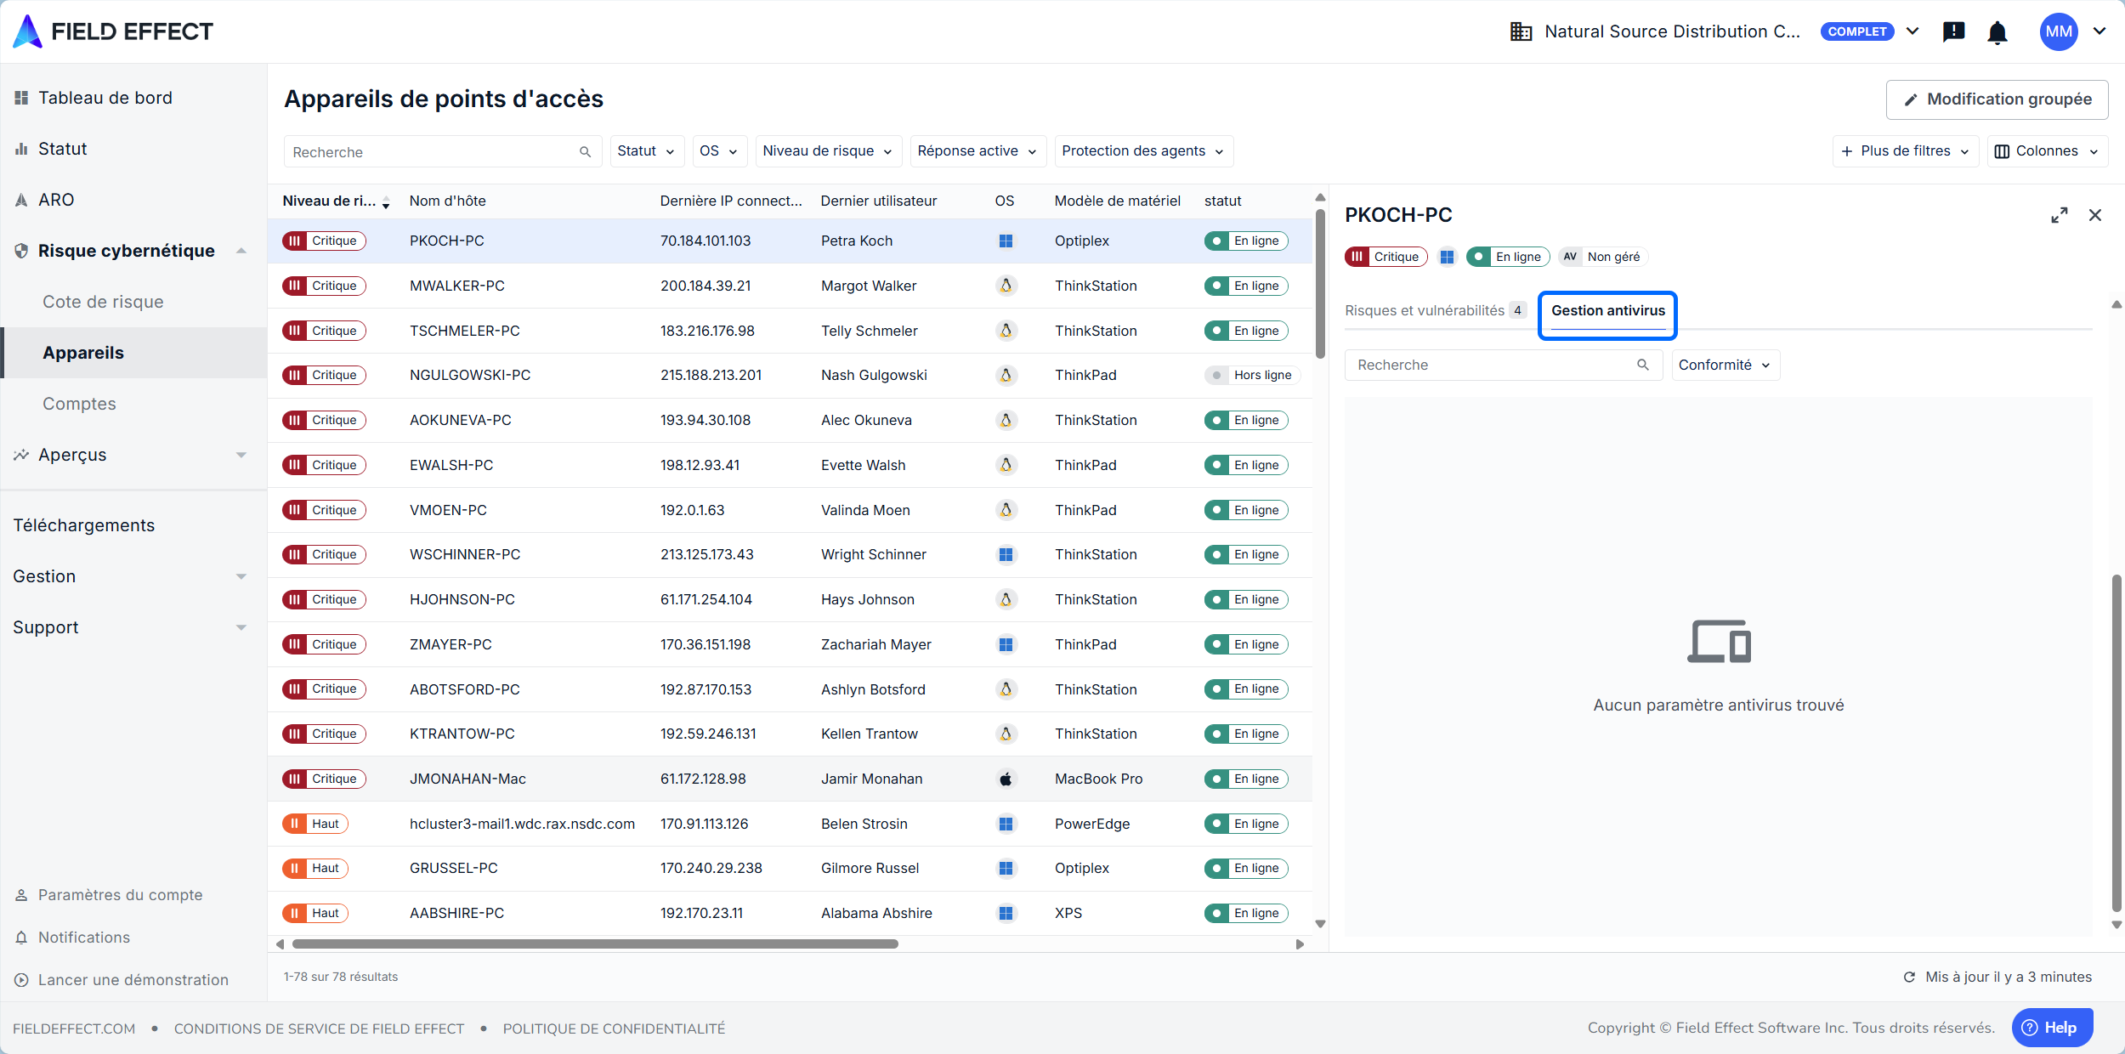
Task: Switch to Risques et vulnérabilités tab
Action: point(1425,310)
